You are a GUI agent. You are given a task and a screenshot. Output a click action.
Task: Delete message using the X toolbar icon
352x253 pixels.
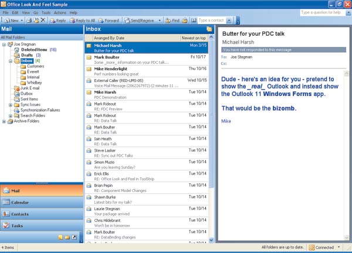point(43,20)
